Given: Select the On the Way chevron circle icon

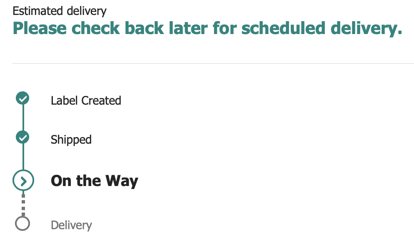Looking at the screenshot, I should click(x=23, y=181).
